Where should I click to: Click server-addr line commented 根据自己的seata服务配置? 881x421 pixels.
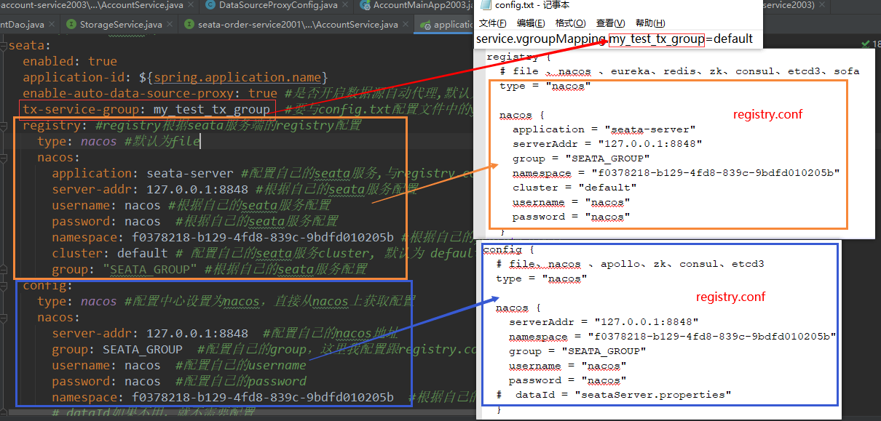(x=234, y=189)
